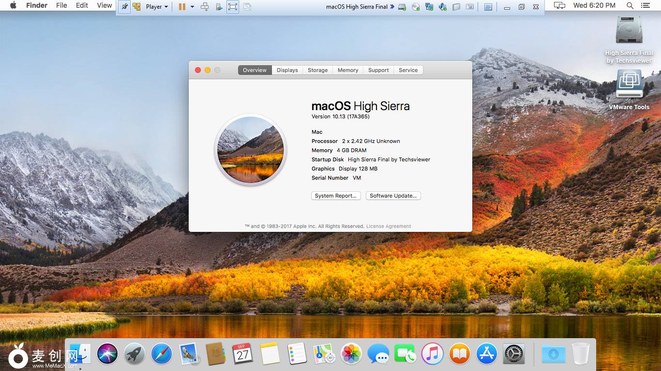661x371 pixels.
Task: Click the VMware sound card status icon
Action: pos(442,7)
